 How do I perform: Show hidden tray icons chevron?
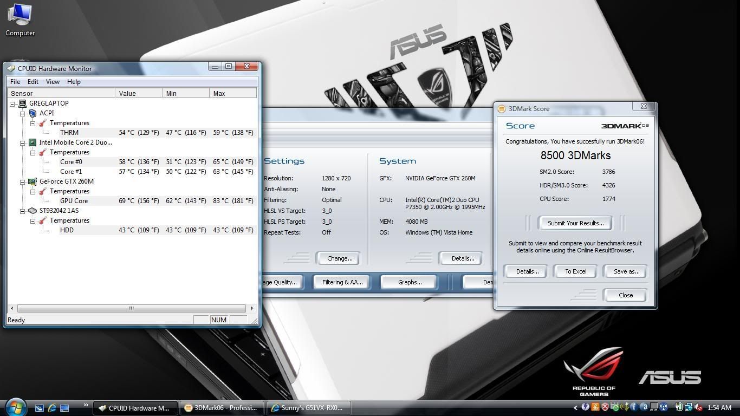576,407
